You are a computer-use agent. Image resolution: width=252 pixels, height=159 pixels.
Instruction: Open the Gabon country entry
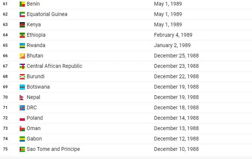click(34, 139)
